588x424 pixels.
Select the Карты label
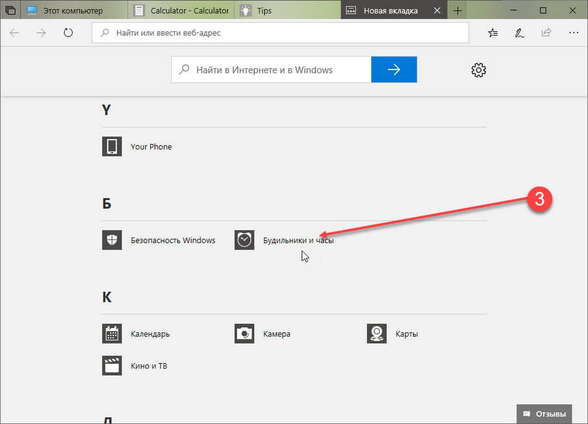(x=407, y=334)
